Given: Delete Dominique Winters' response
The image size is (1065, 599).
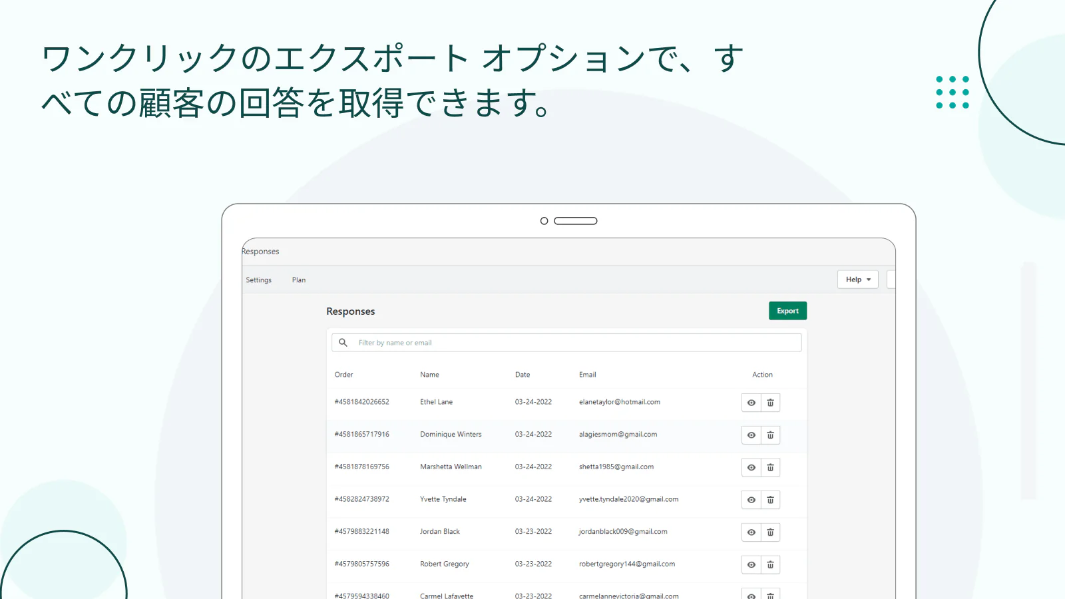Looking at the screenshot, I should tap(770, 435).
